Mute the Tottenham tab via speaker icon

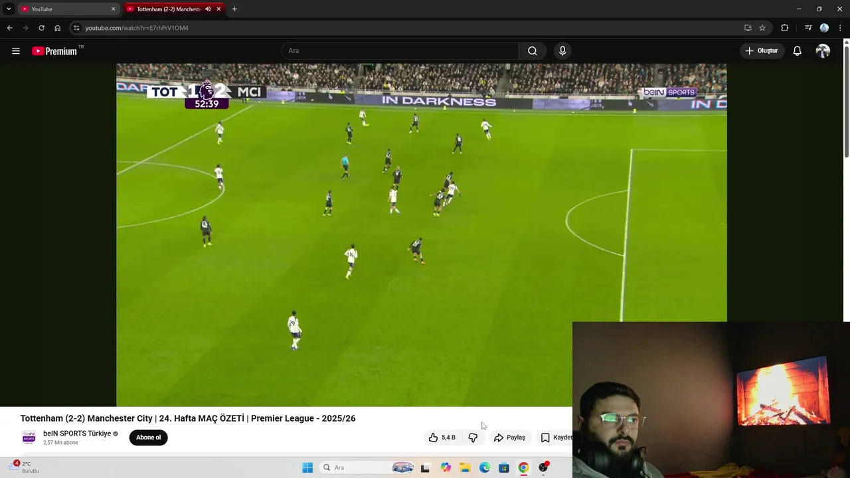208,9
